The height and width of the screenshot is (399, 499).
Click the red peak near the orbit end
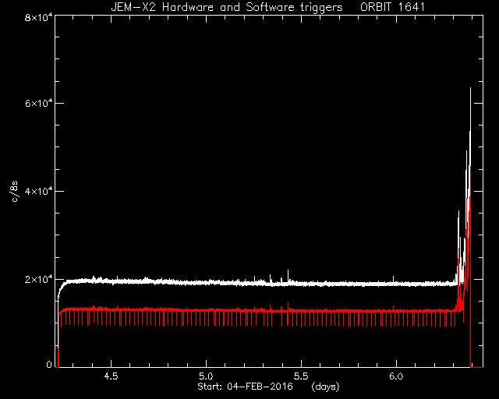(x=469, y=178)
